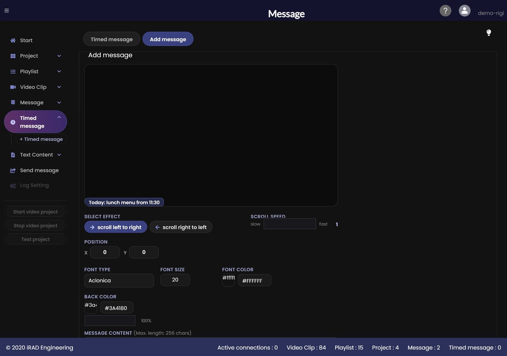Click the lightbulb tips icon
Image resolution: width=507 pixels, height=356 pixels.
489,33
